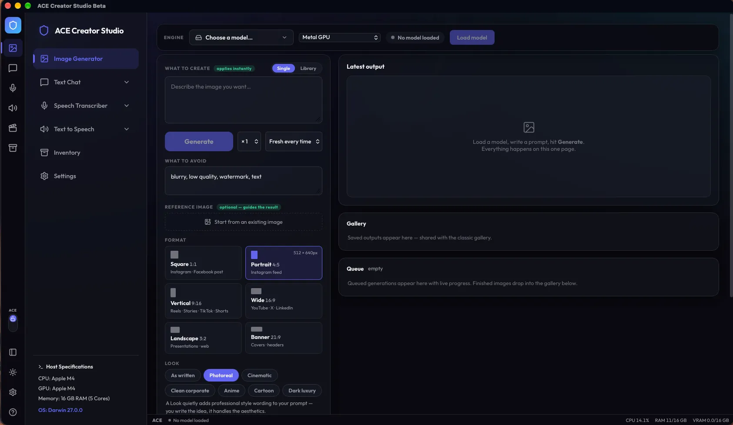Select the Vertical 9:16 format
This screenshot has height=425, width=733.
click(x=203, y=301)
